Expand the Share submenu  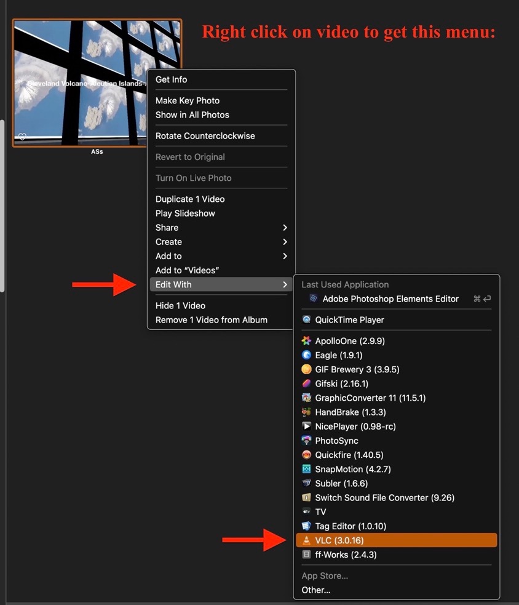point(221,228)
